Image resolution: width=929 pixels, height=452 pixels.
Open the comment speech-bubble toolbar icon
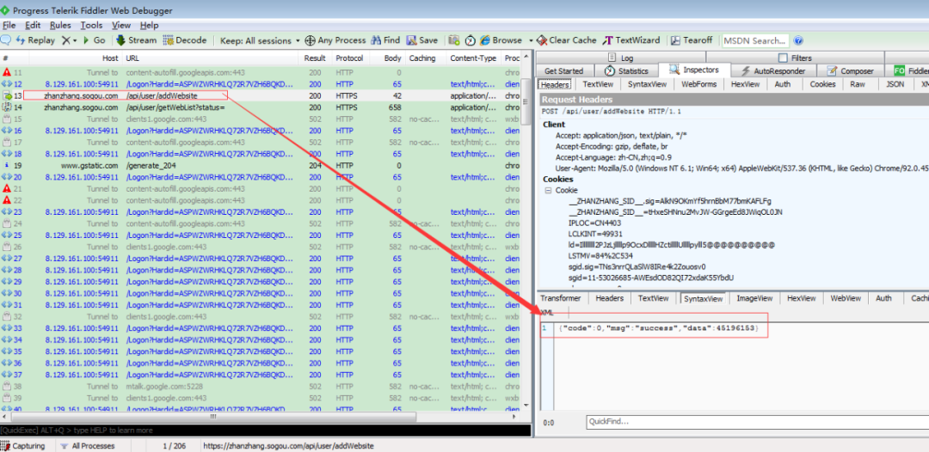5,40
